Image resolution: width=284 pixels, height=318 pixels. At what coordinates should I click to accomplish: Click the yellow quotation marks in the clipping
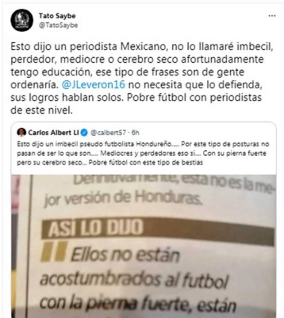tap(54, 251)
